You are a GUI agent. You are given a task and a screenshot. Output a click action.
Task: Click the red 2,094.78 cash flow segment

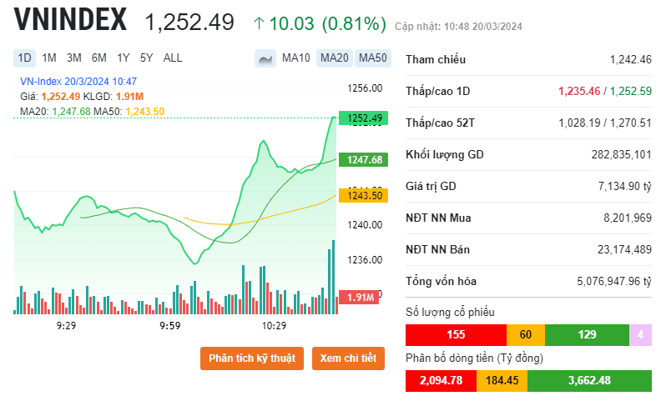[441, 381]
